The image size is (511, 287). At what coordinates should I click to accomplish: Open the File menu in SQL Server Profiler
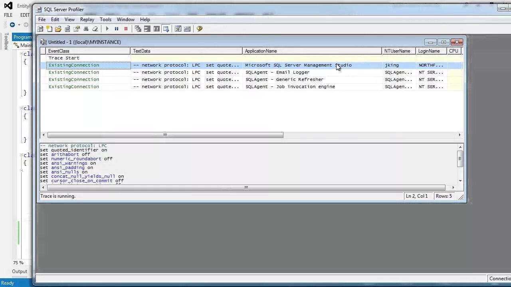pyautogui.click(x=42, y=19)
